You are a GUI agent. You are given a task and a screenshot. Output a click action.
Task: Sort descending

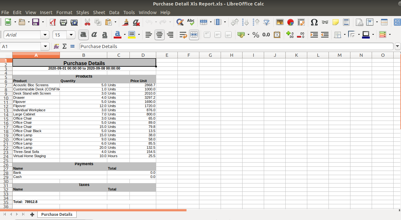click(x=256, y=22)
